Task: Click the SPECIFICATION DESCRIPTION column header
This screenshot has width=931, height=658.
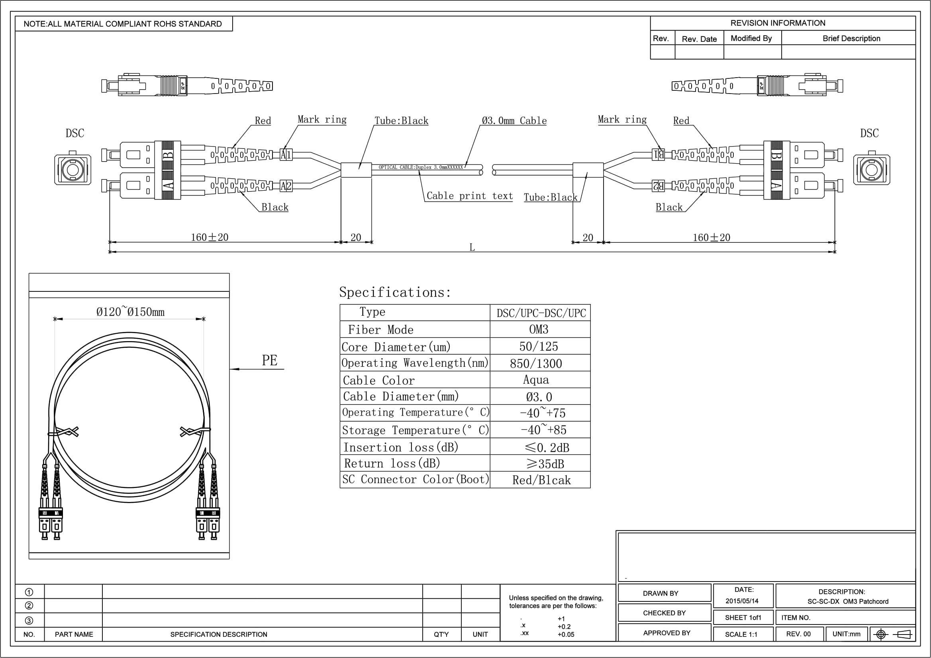Action: (x=219, y=635)
